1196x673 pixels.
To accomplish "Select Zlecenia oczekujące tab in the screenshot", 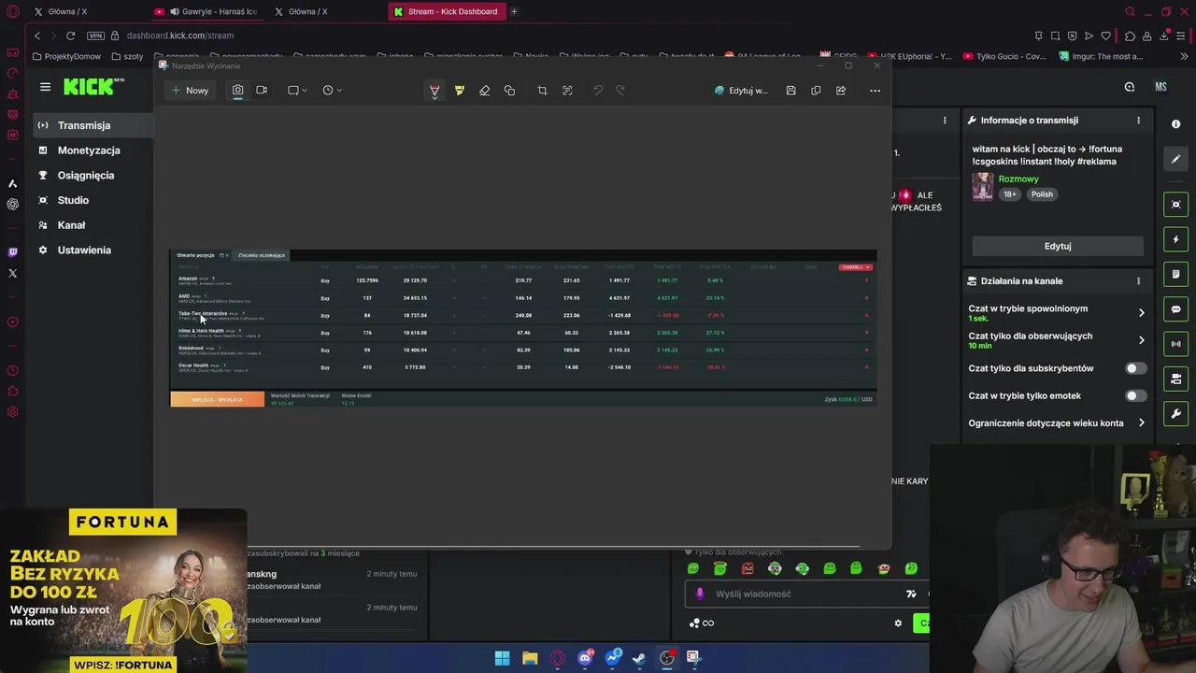I will click(x=262, y=255).
